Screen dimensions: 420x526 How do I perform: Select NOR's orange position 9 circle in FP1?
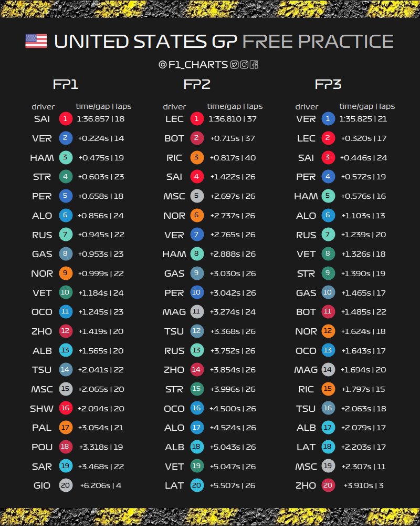pos(65,273)
